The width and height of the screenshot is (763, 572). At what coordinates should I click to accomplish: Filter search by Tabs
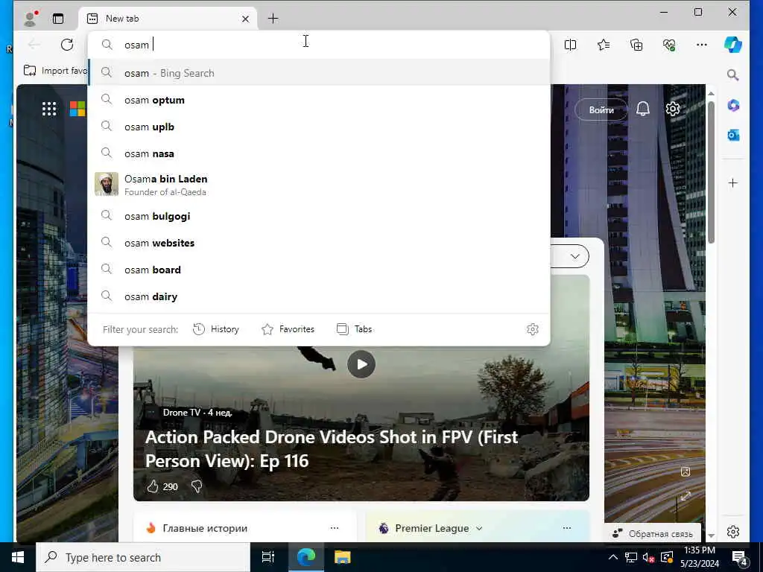pyautogui.click(x=354, y=329)
